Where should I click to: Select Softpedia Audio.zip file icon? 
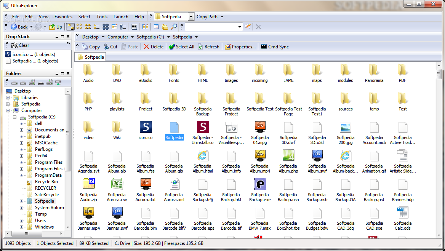pos(88,184)
